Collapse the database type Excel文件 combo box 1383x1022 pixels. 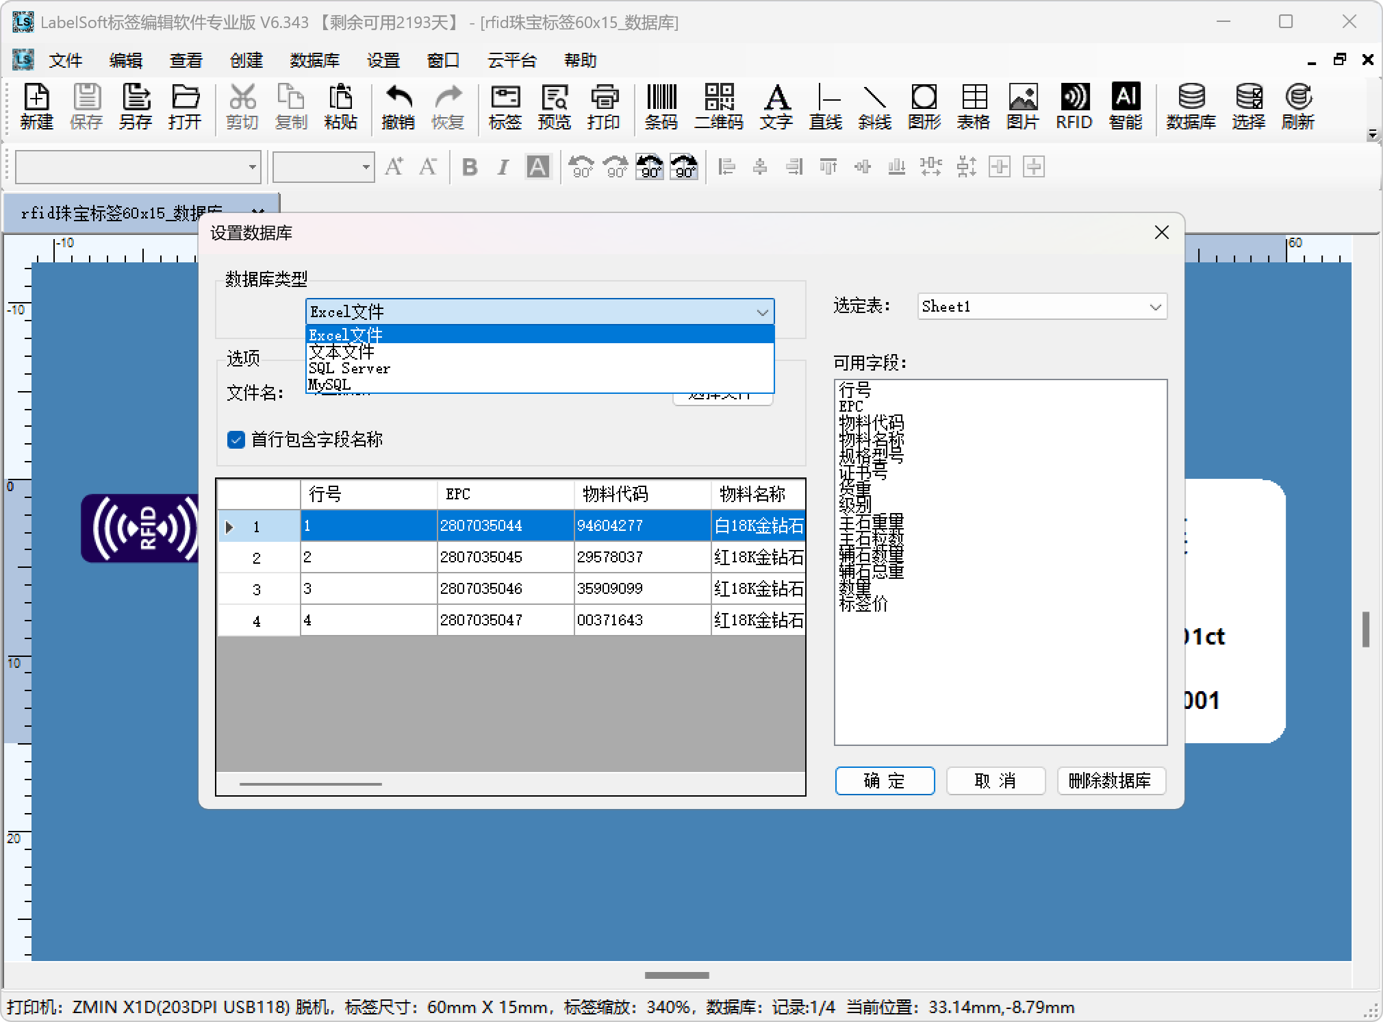pyautogui.click(x=540, y=312)
